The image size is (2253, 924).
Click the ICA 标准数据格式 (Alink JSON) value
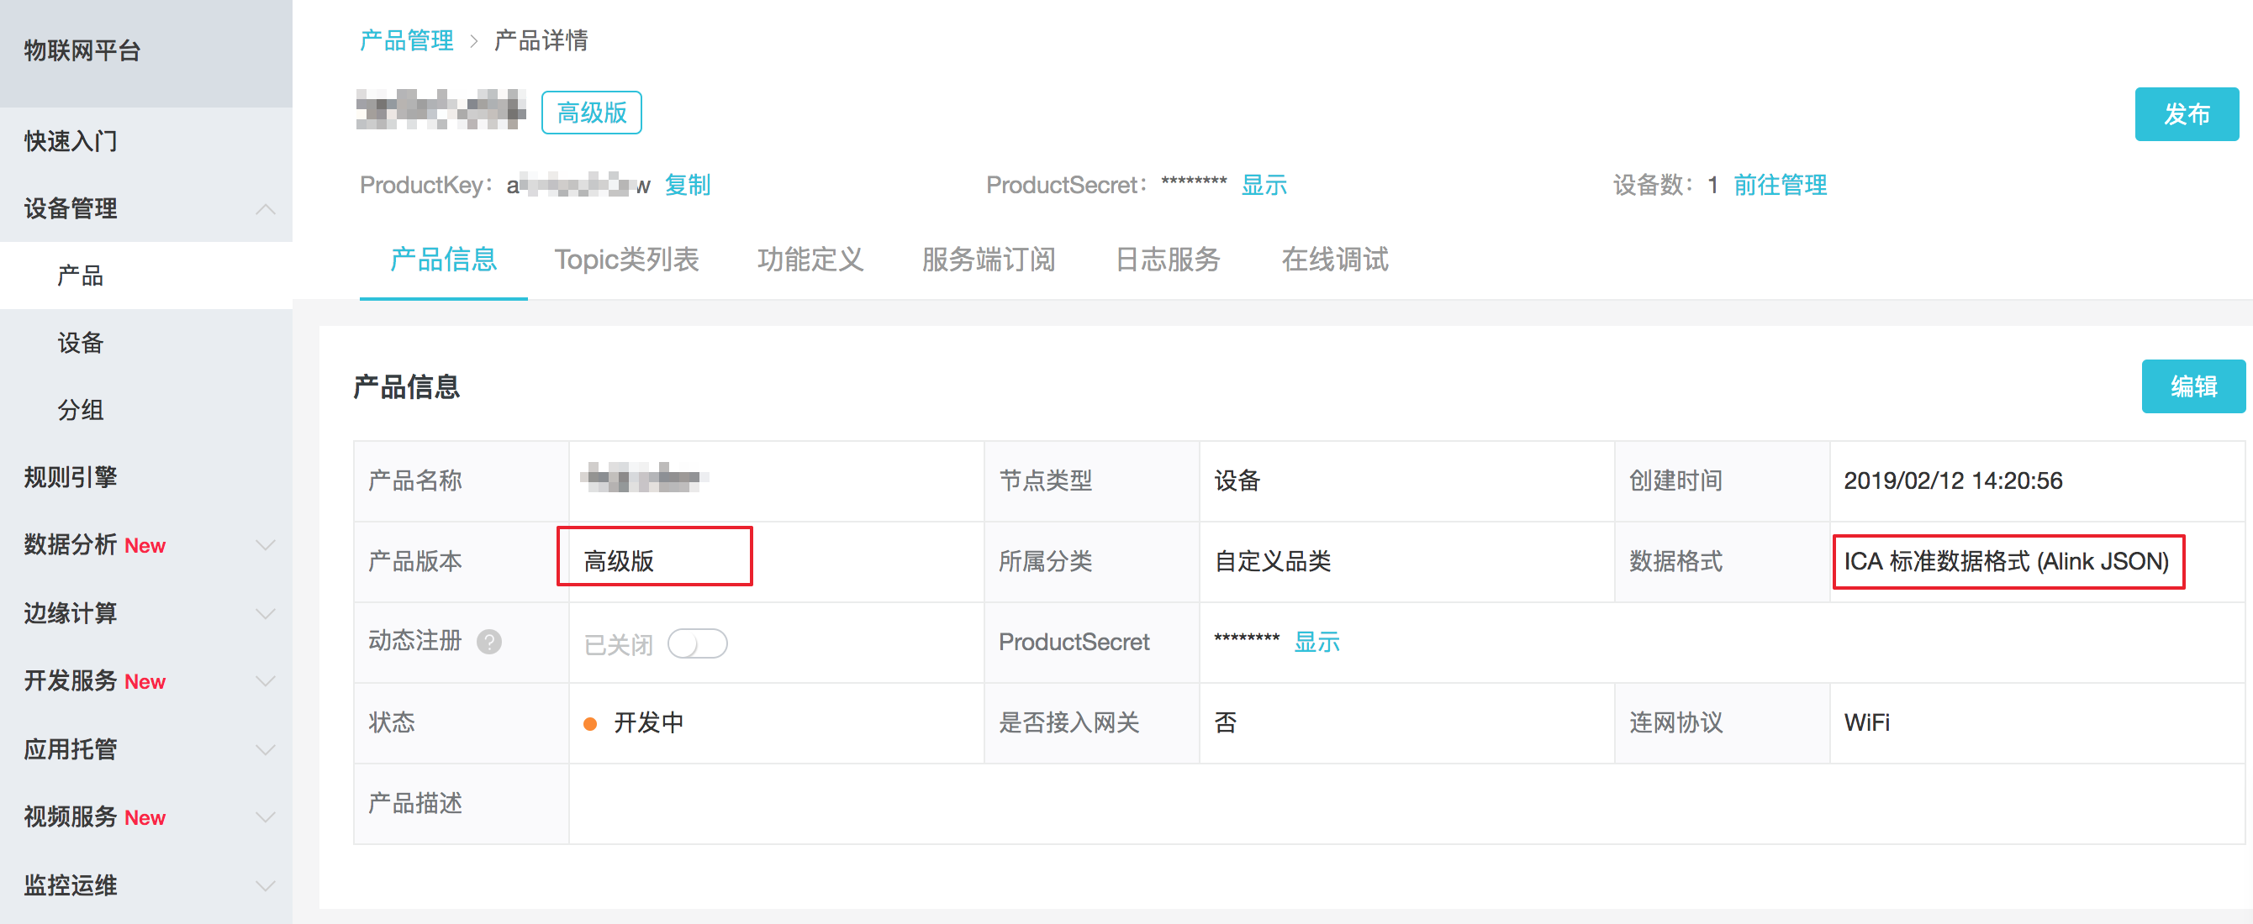pos(2006,562)
